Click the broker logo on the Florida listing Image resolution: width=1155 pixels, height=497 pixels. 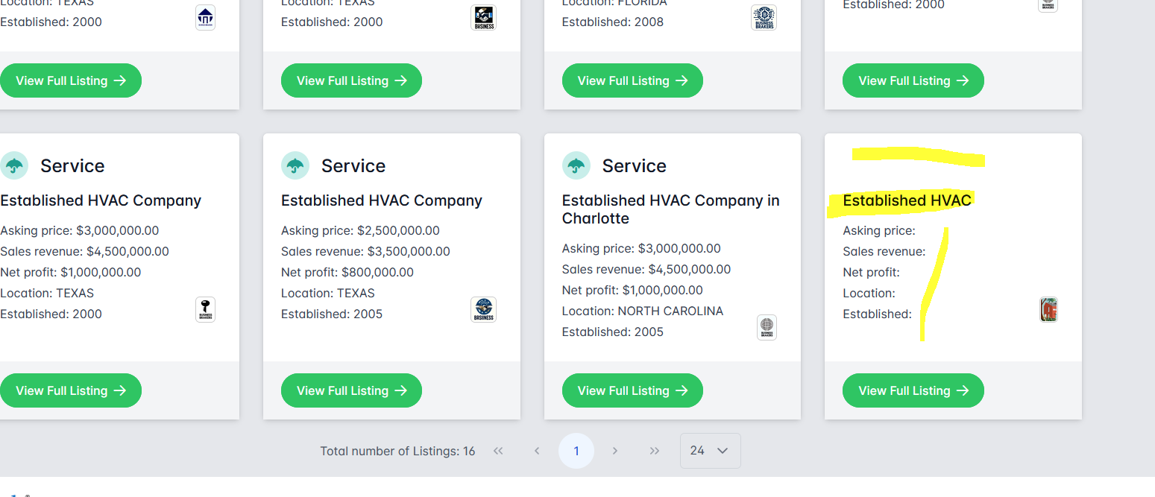coord(764,17)
